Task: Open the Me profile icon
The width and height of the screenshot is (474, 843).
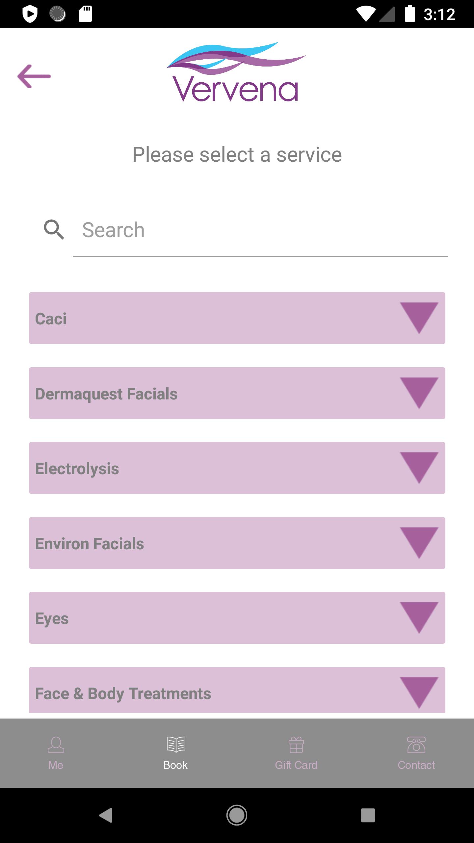Action: coord(56,745)
